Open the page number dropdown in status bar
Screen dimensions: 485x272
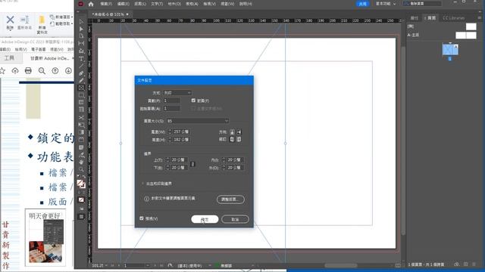point(148,265)
